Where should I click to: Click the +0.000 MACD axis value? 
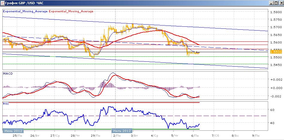[276, 88]
